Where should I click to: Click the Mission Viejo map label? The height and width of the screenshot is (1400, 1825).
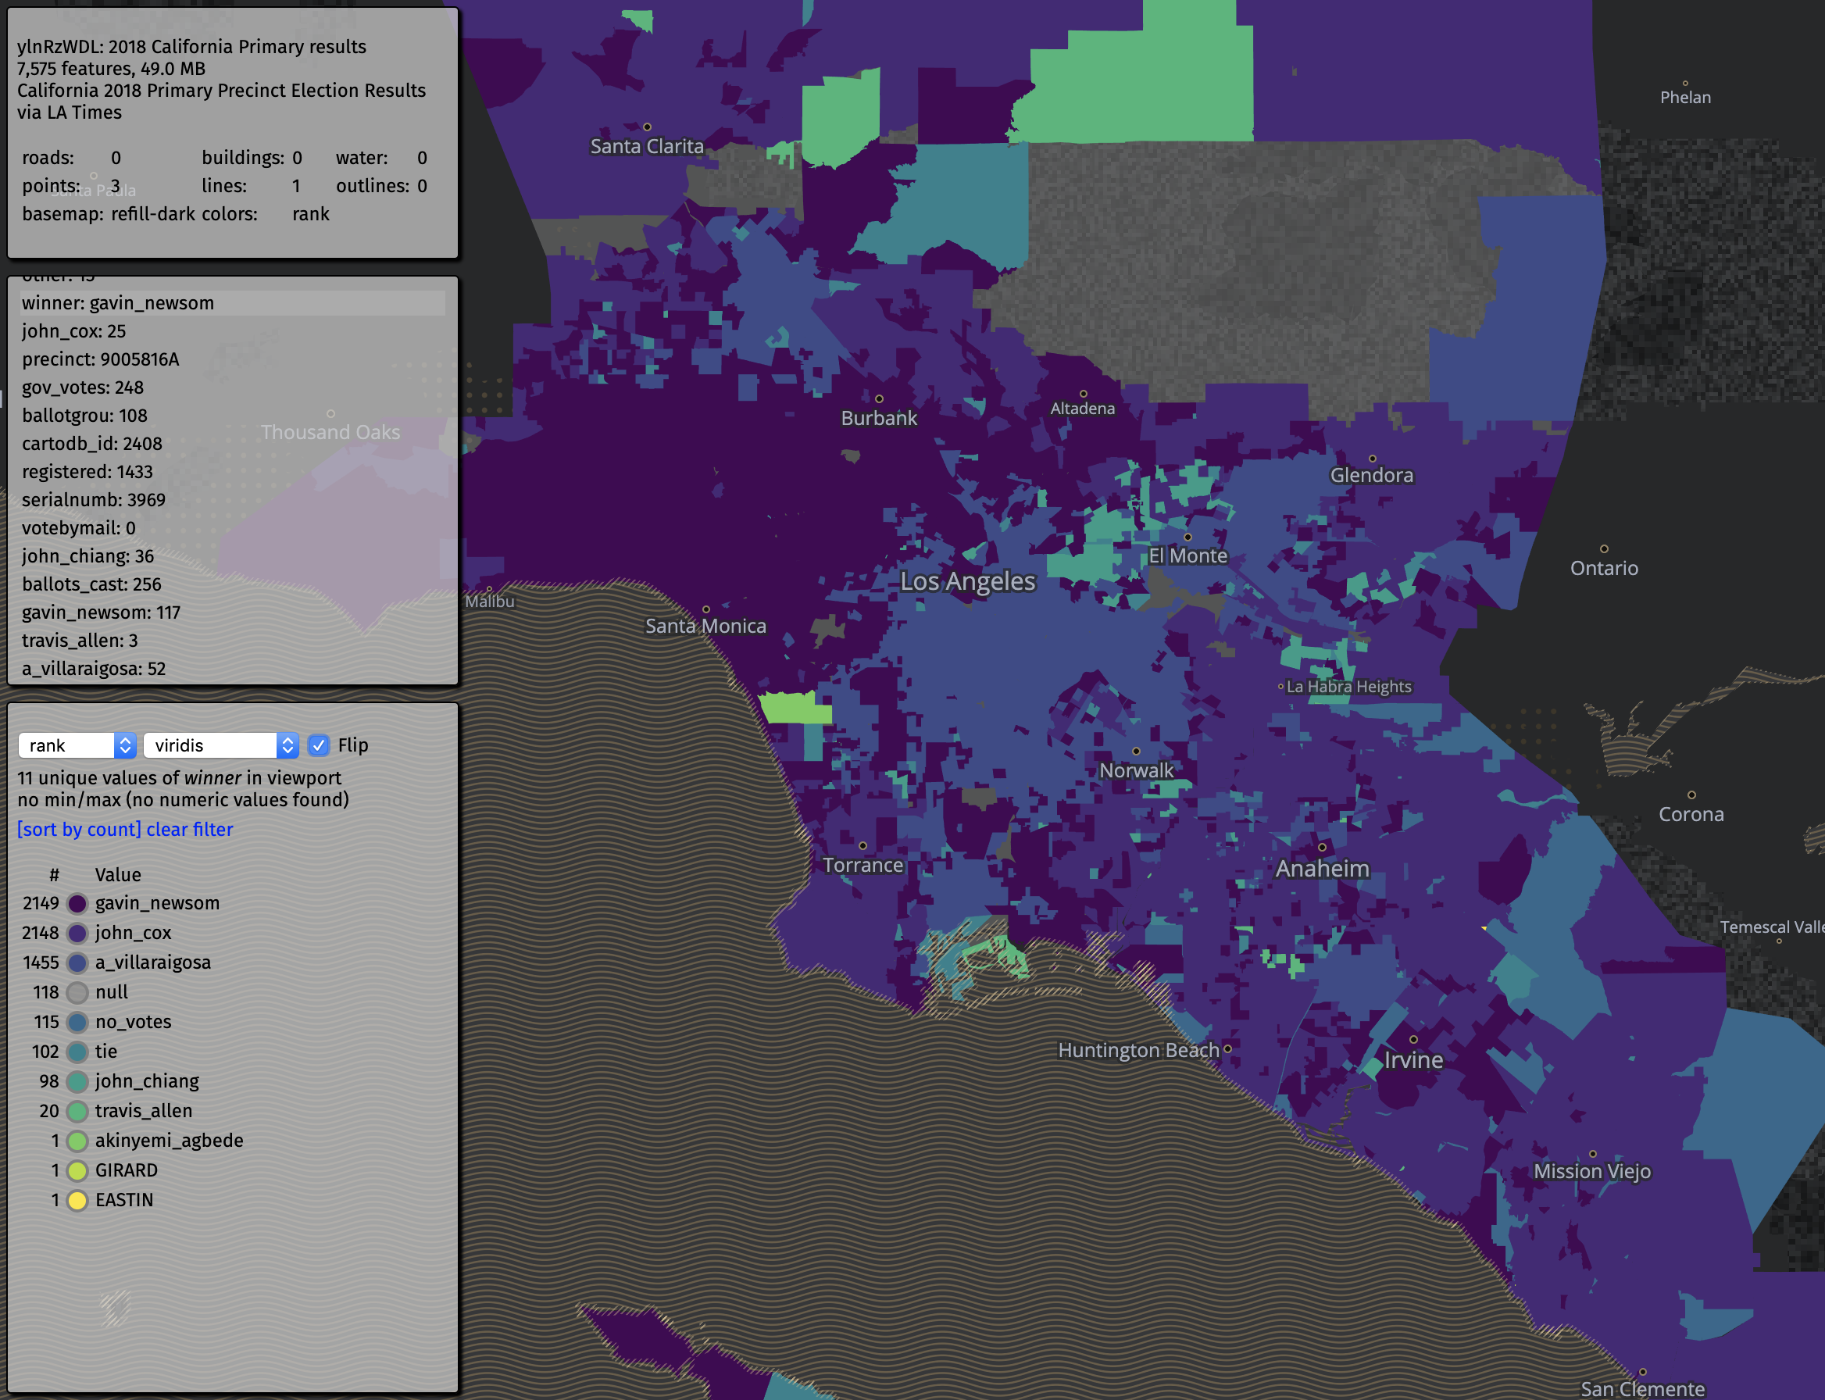click(1591, 1171)
